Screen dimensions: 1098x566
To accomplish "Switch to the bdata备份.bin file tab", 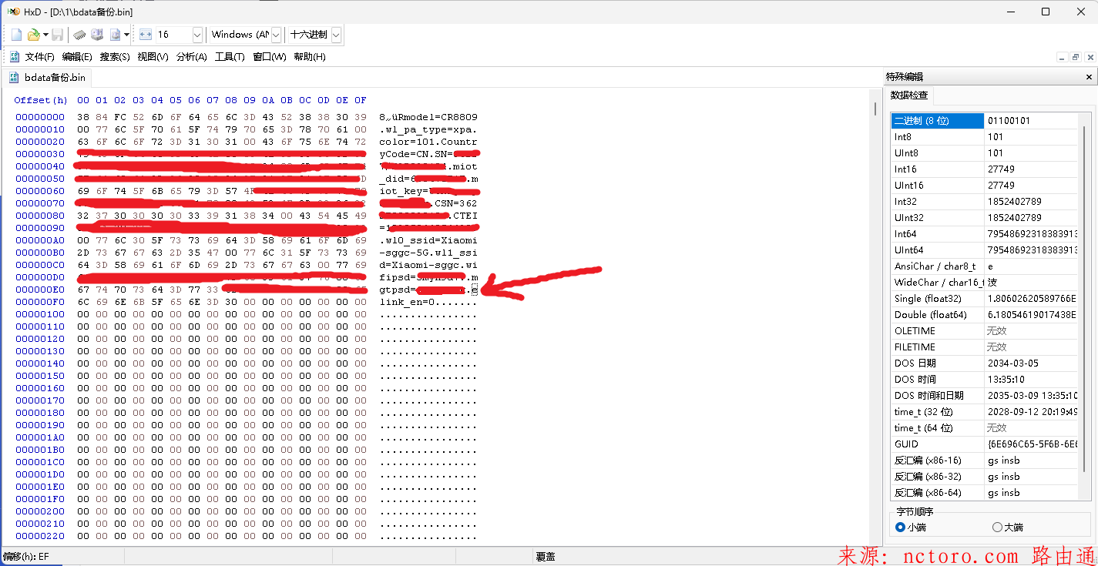I will pyautogui.click(x=48, y=78).
